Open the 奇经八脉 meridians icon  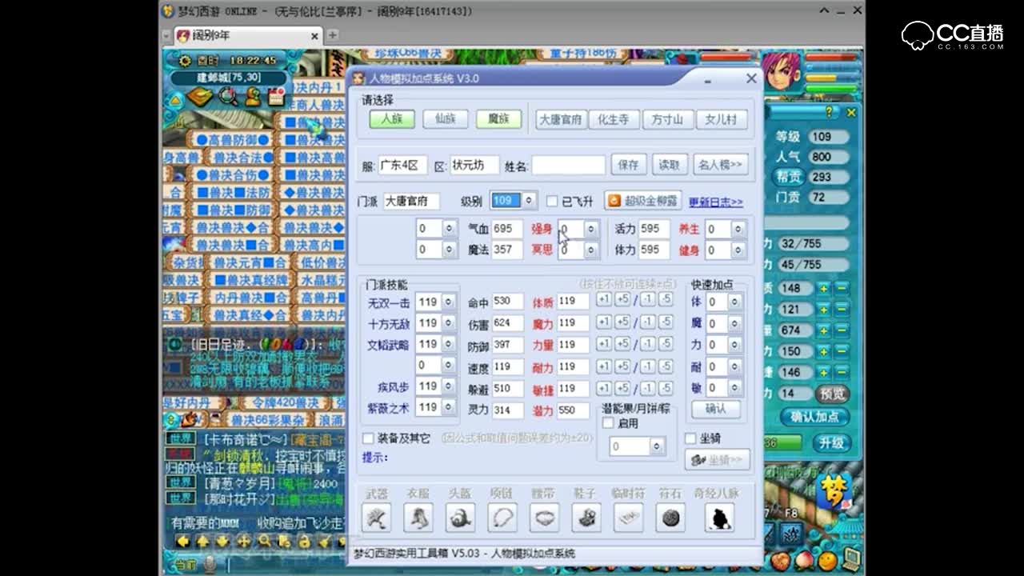(x=718, y=516)
